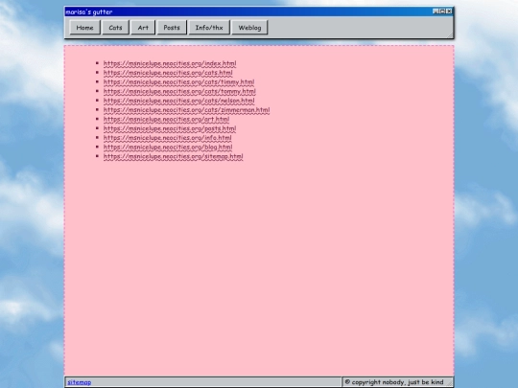This screenshot has height=388, width=518.
Task: Open the cats/timmy.html link
Action: tap(178, 81)
